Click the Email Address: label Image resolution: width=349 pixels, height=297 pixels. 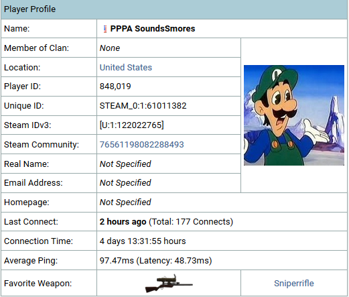point(33,183)
